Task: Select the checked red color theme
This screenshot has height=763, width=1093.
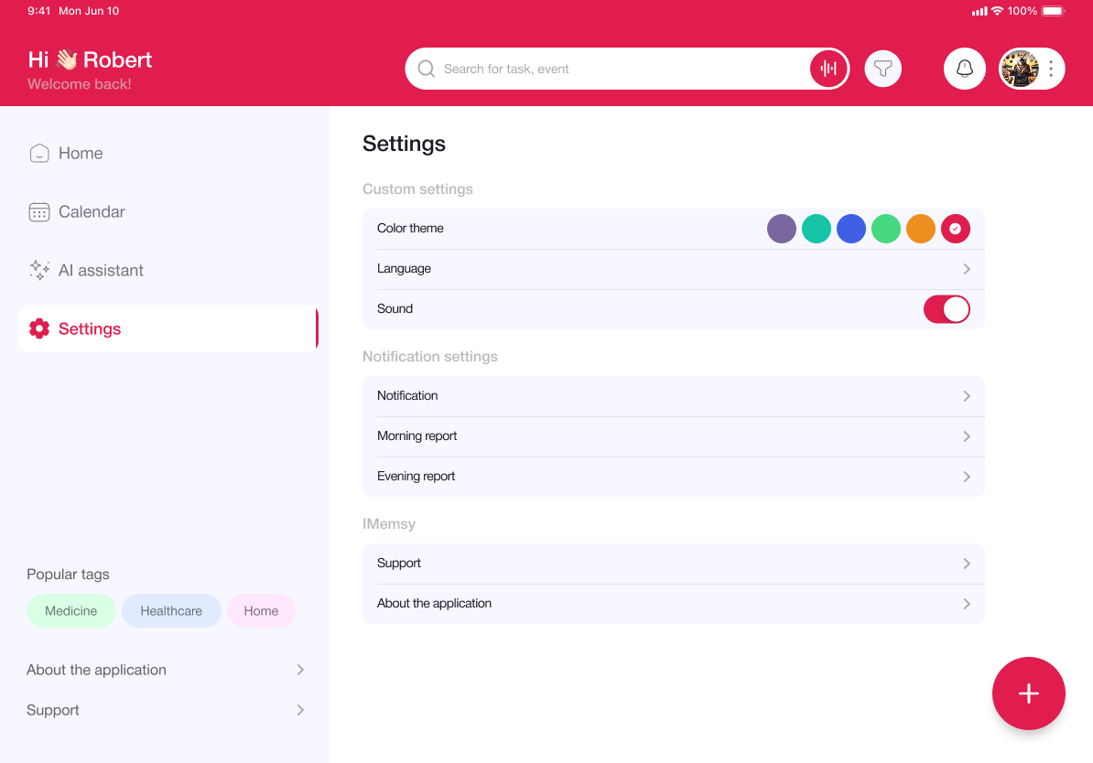Action: pos(955,229)
